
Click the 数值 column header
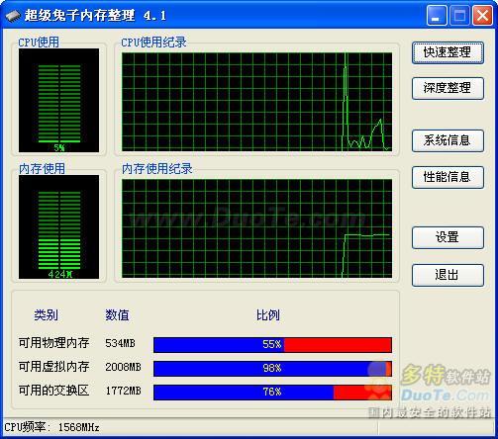pyautogui.click(x=117, y=315)
